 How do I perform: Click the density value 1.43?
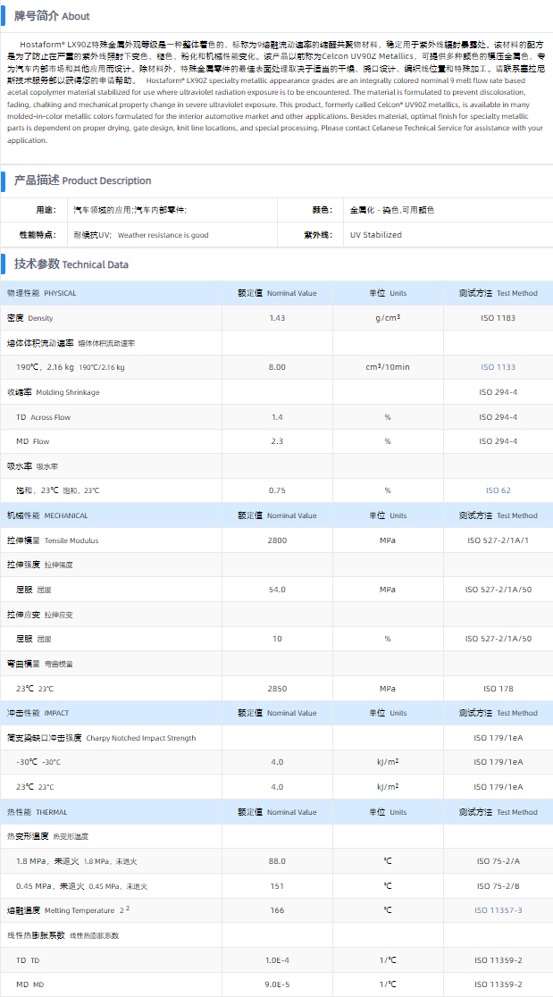pos(277,318)
